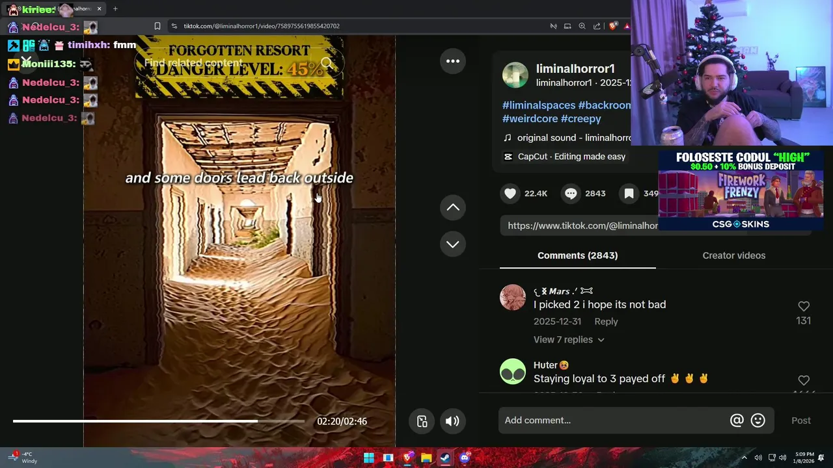Open site settings icon left of URL
The width and height of the screenshot is (833, 468).
pyautogui.click(x=174, y=26)
